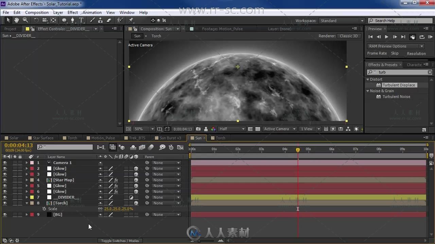
Task: Collapse the Torch layer properties
Action: coord(27,203)
